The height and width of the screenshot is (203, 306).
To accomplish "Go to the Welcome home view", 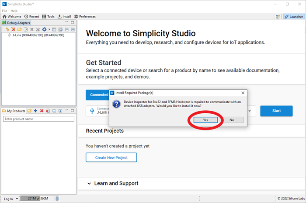I will 12,17.
